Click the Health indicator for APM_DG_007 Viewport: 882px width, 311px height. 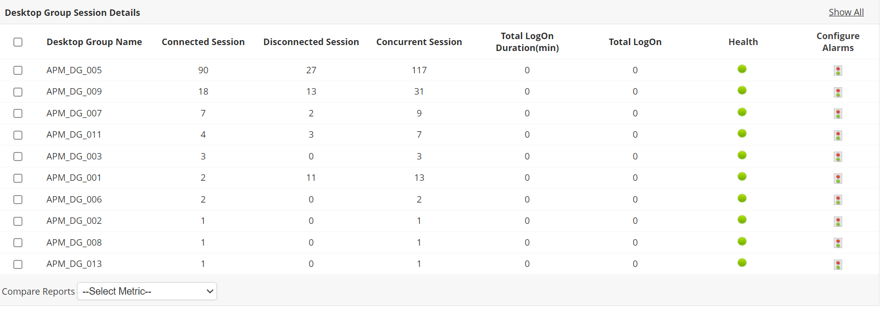(x=742, y=112)
